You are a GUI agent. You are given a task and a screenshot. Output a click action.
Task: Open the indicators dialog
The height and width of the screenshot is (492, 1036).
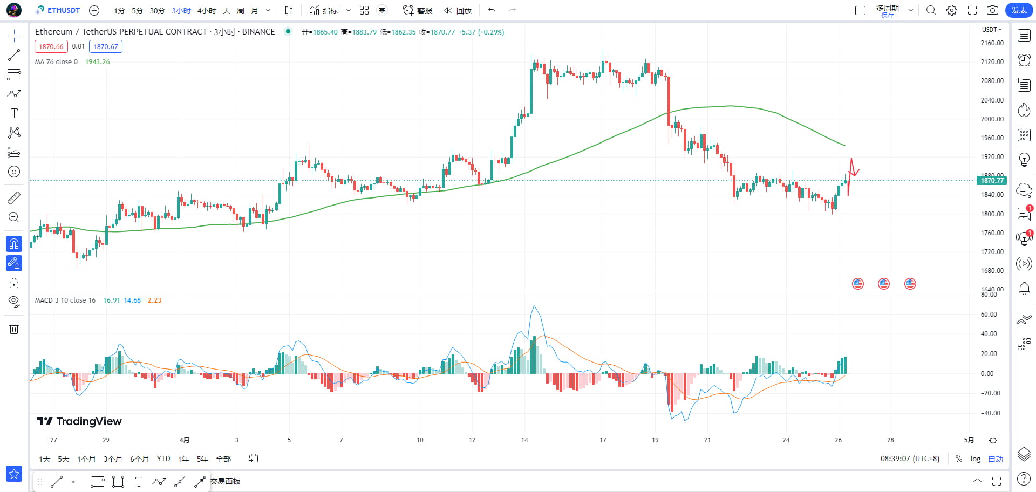(324, 10)
